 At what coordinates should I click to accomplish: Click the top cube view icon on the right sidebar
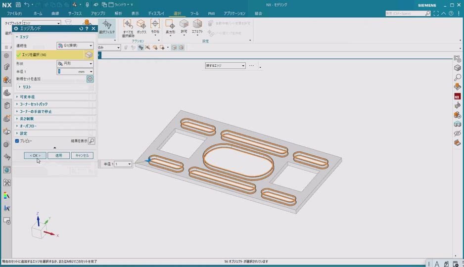[457, 68]
